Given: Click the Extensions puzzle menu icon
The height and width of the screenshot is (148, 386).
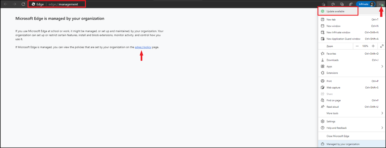Looking at the screenshot, I should (322, 73).
